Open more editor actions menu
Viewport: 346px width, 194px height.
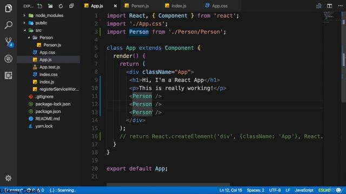(x=340, y=6)
